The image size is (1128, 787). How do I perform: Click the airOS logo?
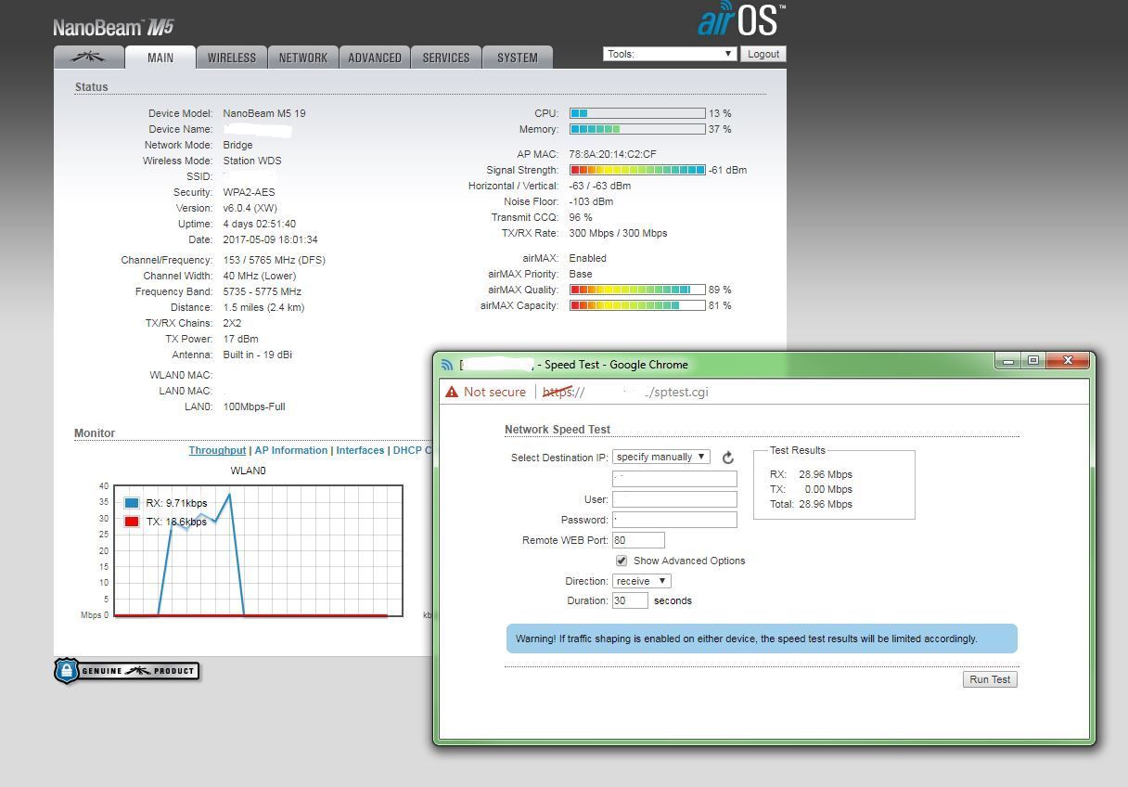[740, 20]
